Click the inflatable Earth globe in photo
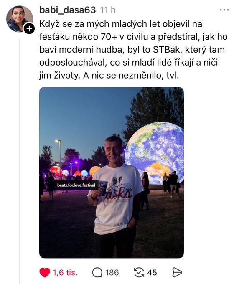Screen dimensions: 239x284 154,154
